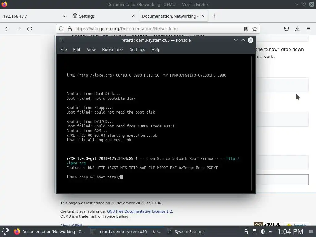Bookmark this page with the star

(x=255, y=29)
